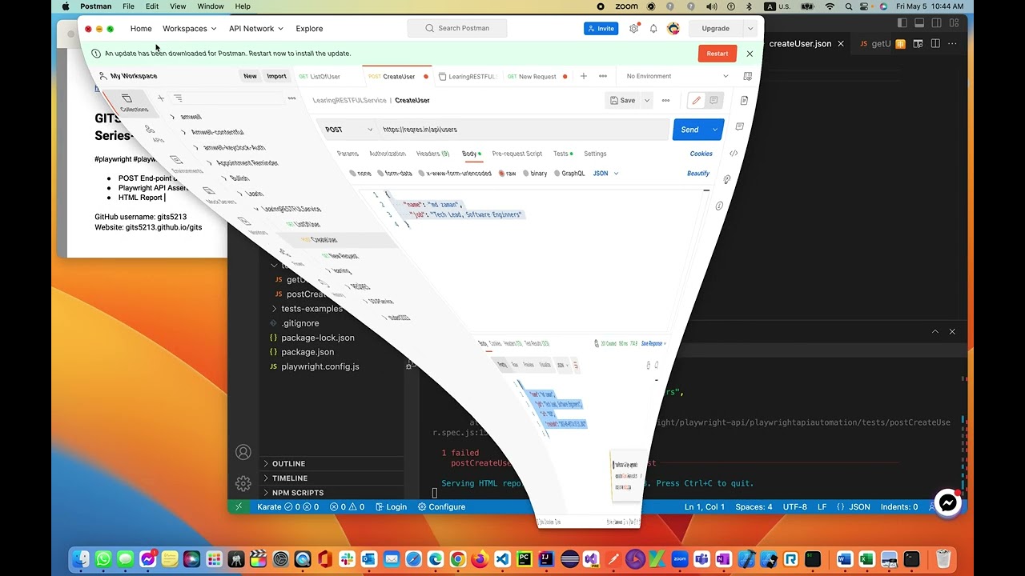
Task: Expand the OUTLINE section in VS Code
Action: (x=288, y=464)
